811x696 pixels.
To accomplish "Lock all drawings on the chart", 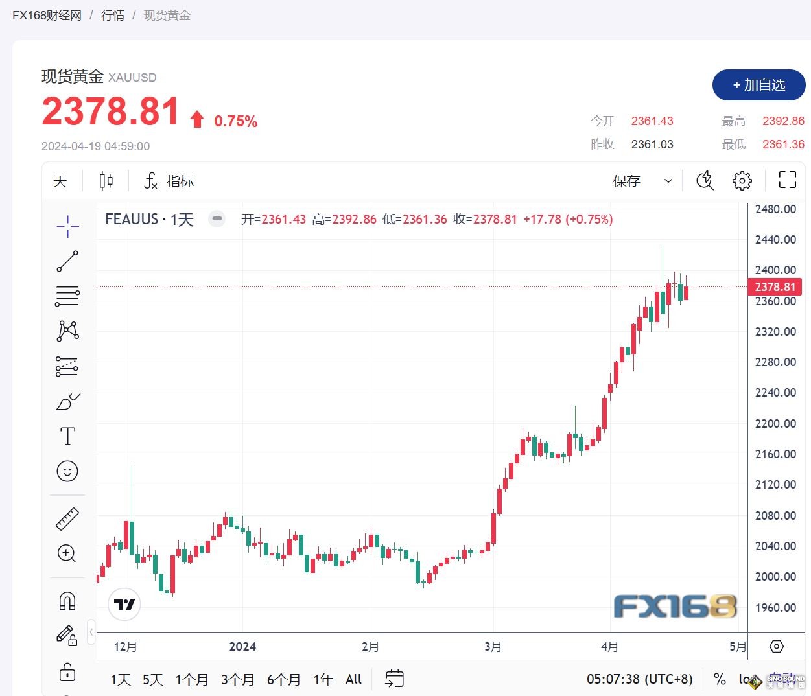I will tap(67, 673).
